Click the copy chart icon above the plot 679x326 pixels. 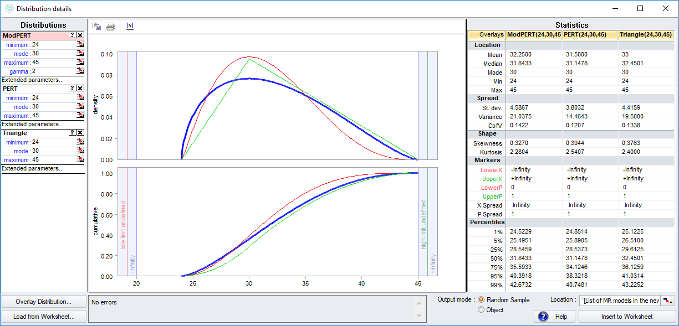pyautogui.click(x=96, y=25)
